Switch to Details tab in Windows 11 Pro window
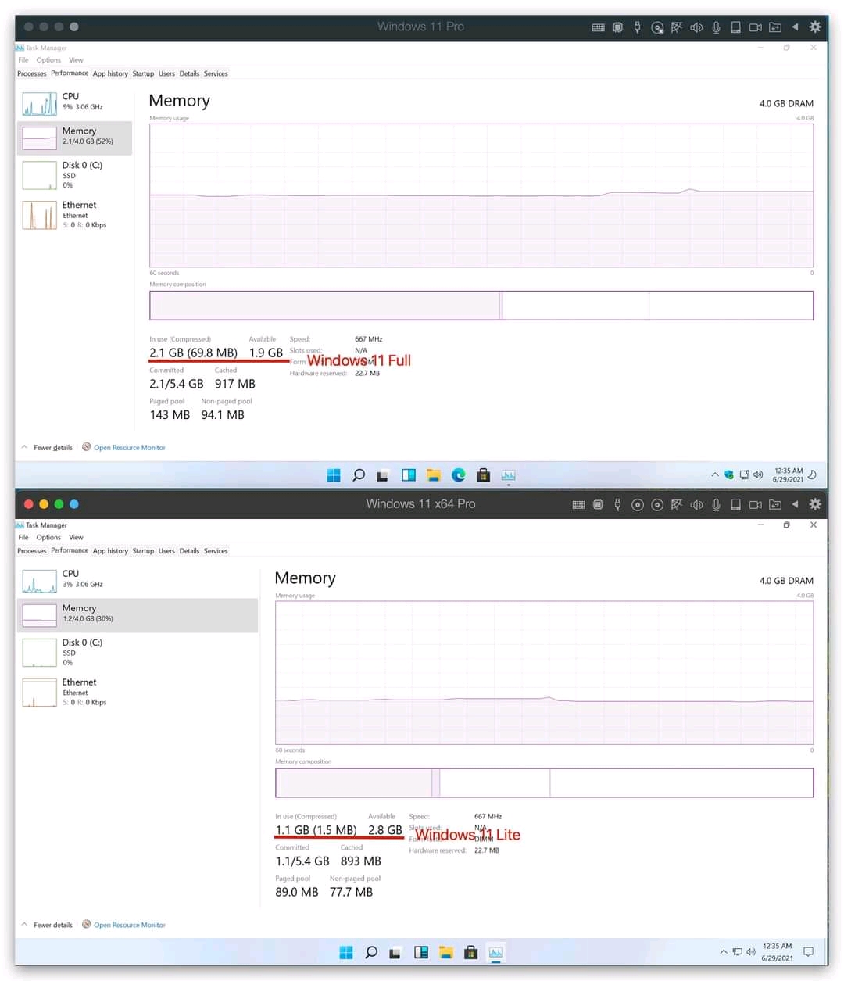The width and height of the screenshot is (844, 981). 189,73
